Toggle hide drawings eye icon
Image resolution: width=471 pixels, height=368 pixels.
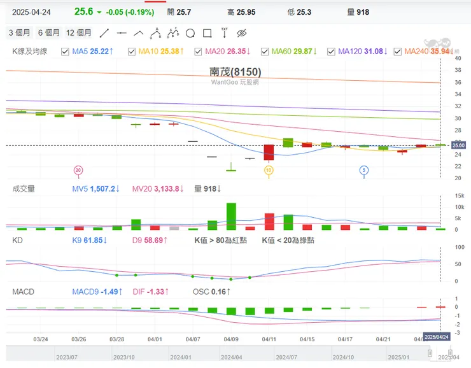(x=241, y=33)
